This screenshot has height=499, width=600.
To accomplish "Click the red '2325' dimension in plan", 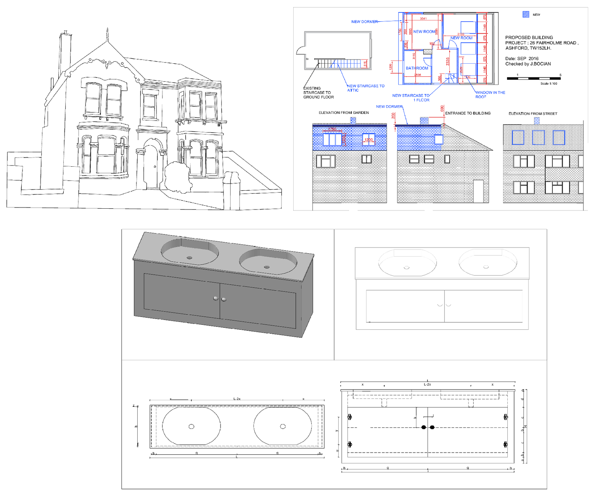I will tap(448, 61).
